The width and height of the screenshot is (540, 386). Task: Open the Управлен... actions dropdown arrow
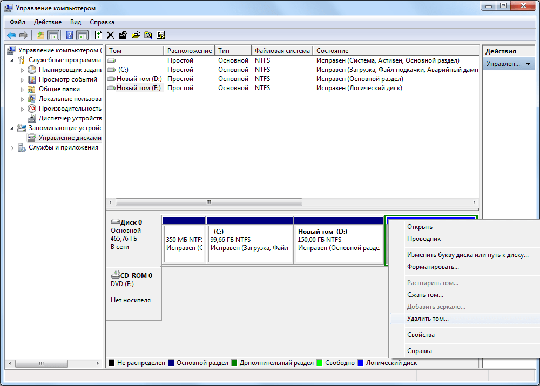pos(528,64)
